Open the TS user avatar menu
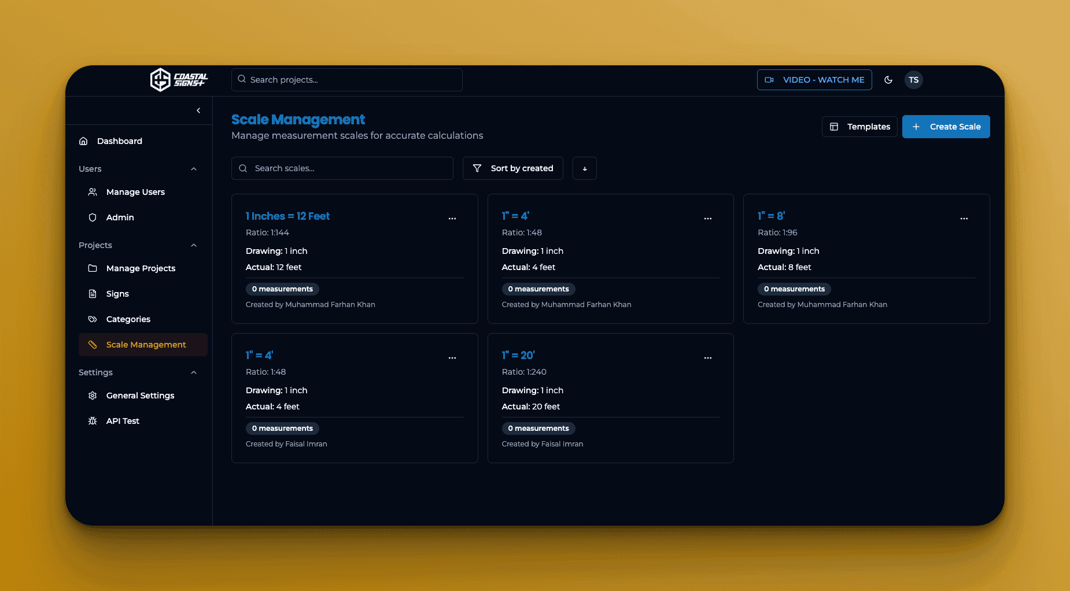The width and height of the screenshot is (1070, 591). point(914,80)
